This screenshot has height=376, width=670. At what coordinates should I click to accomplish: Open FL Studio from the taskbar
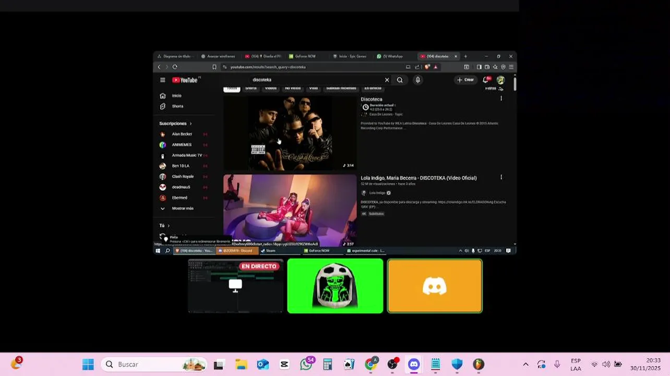pyautogui.click(x=478, y=364)
